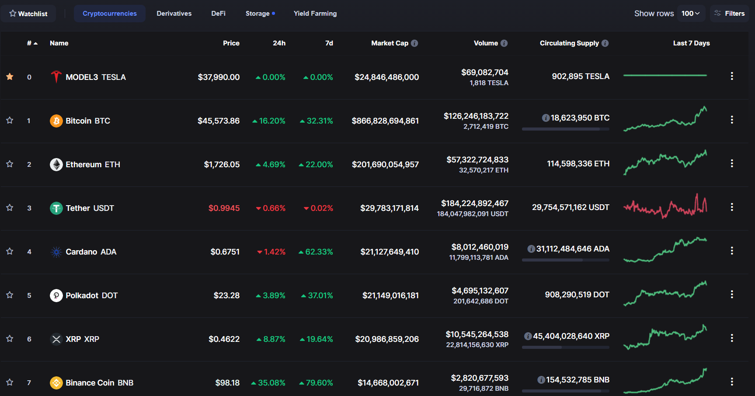
Task: Open Tether last 7 days chart
Action: [665, 206]
